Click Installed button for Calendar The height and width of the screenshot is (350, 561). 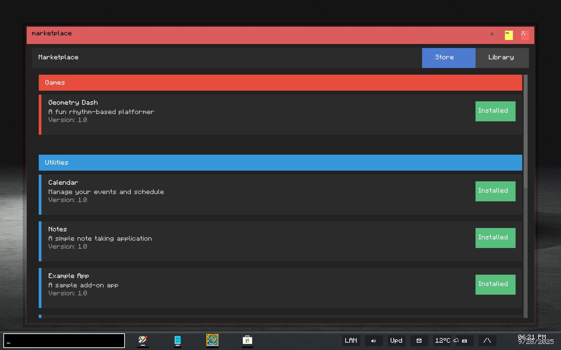[x=495, y=191]
